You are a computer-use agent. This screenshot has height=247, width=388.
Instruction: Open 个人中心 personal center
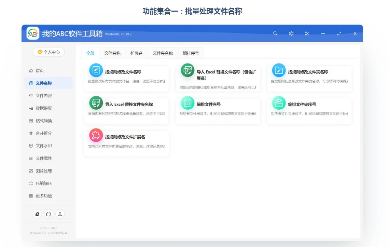point(48,52)
